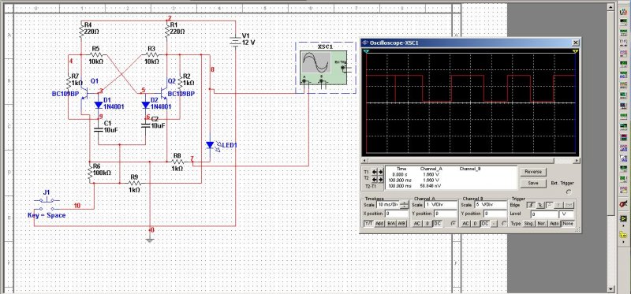Image resolution: width=631 pixels, height=294 pixels.
Task: Enable Y/T timebase display mode
Action: coord(368,224)
